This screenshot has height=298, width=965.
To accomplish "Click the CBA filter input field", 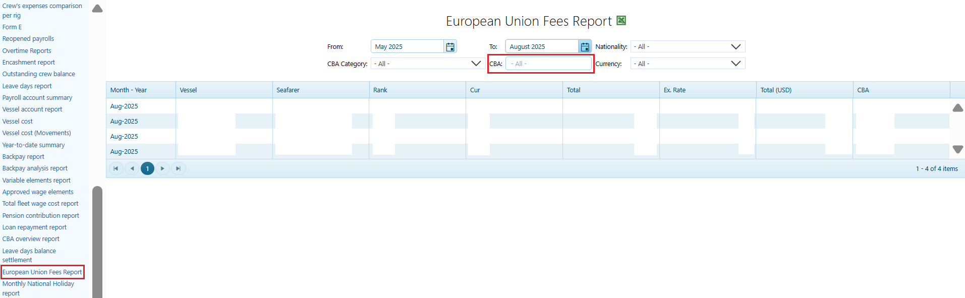I will coord(548,64).
